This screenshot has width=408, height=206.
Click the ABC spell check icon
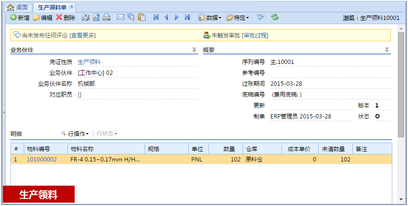pos(260,18)
